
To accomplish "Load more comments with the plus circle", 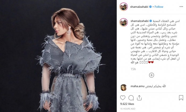I will [151, 75].
